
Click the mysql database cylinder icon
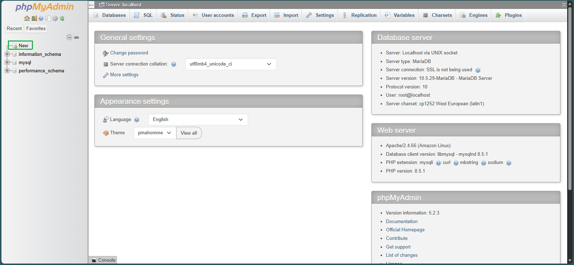click(x=14, y=62)
